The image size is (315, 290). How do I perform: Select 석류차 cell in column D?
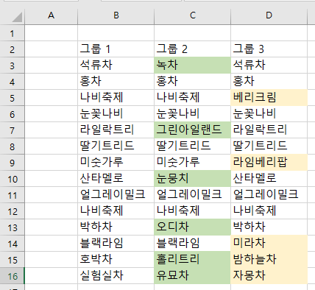point(269,66)
